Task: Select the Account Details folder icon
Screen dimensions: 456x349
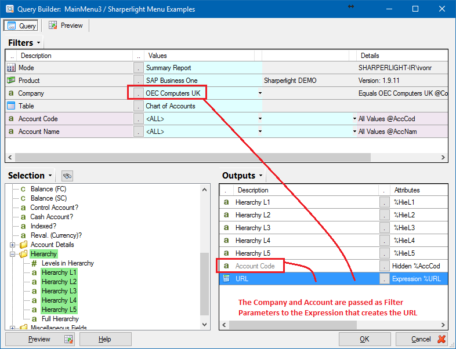Action: click(24, 245)
